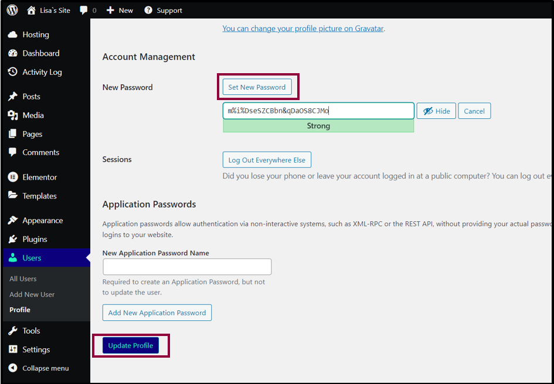Click the Templates folder icon
The height and width of the screenshot is (384, 554).
(x=13, y=196)
